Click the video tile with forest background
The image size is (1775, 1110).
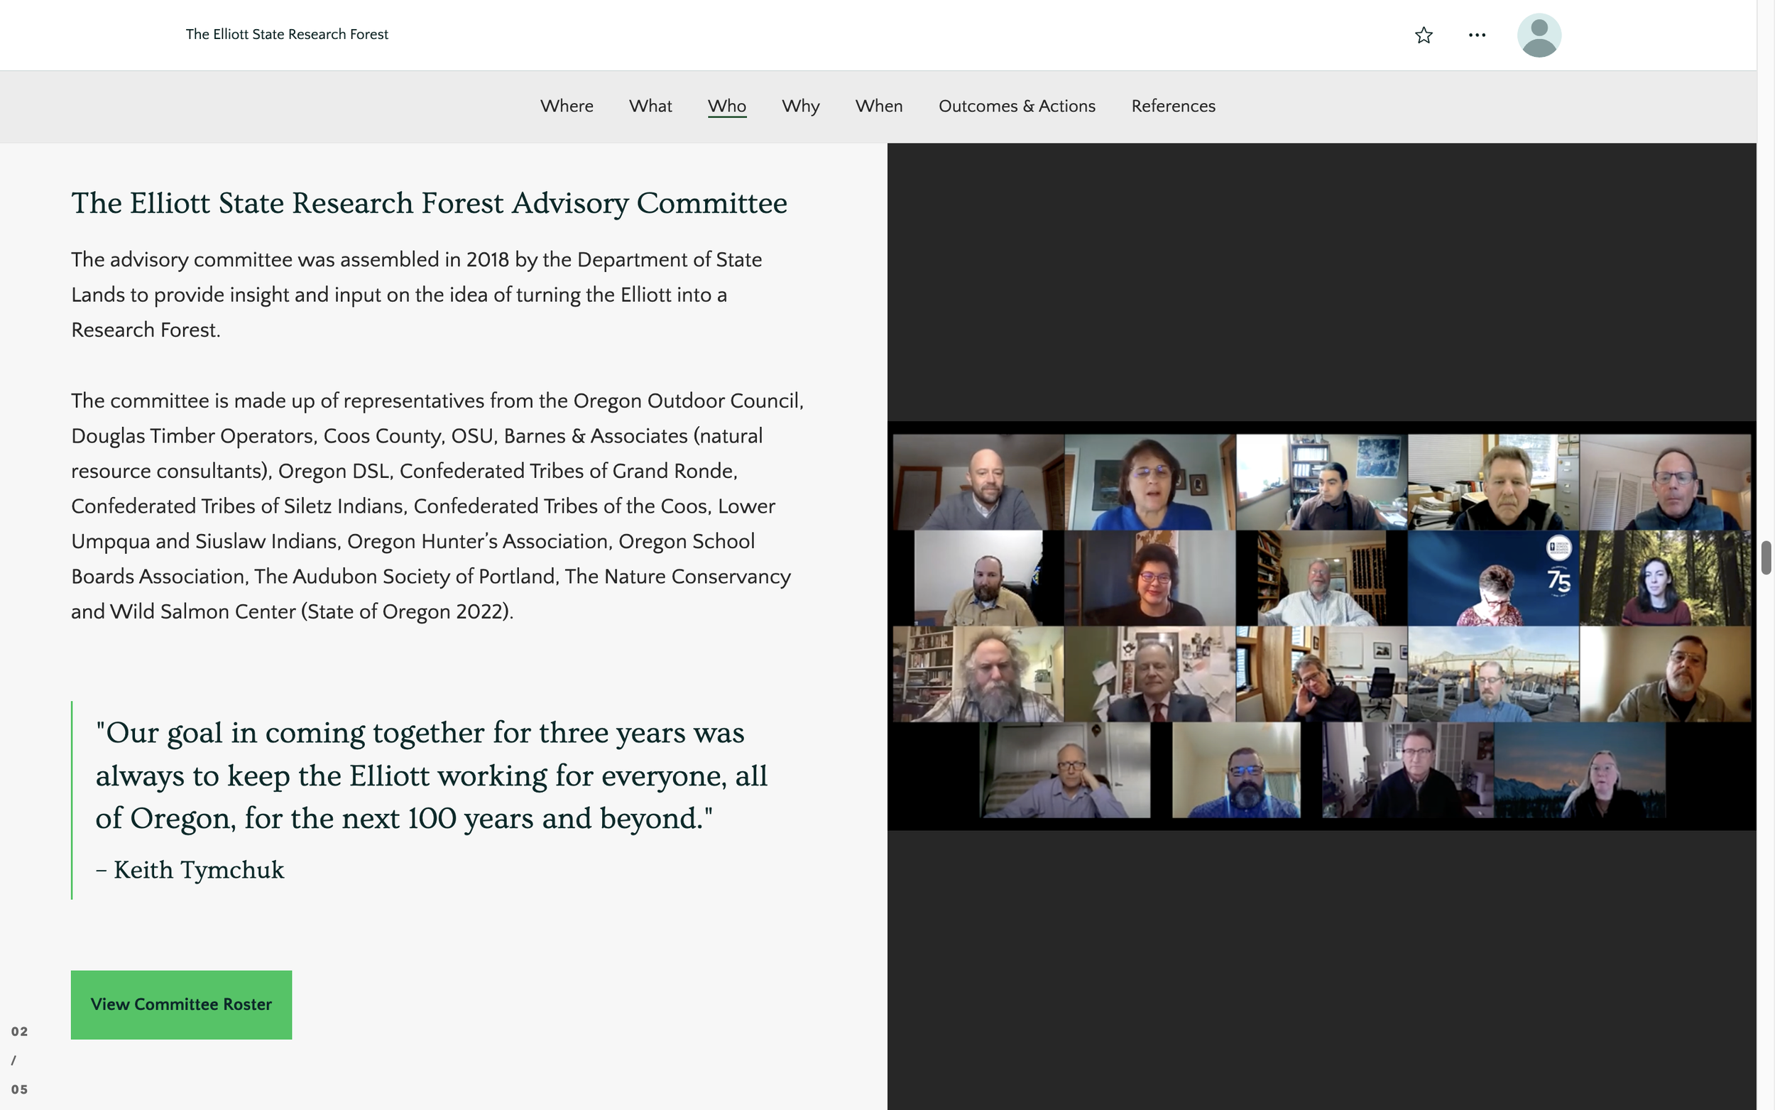1664,579
